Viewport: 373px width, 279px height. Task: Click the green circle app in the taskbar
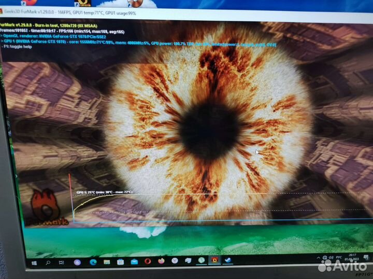click(x=202, y=260)
